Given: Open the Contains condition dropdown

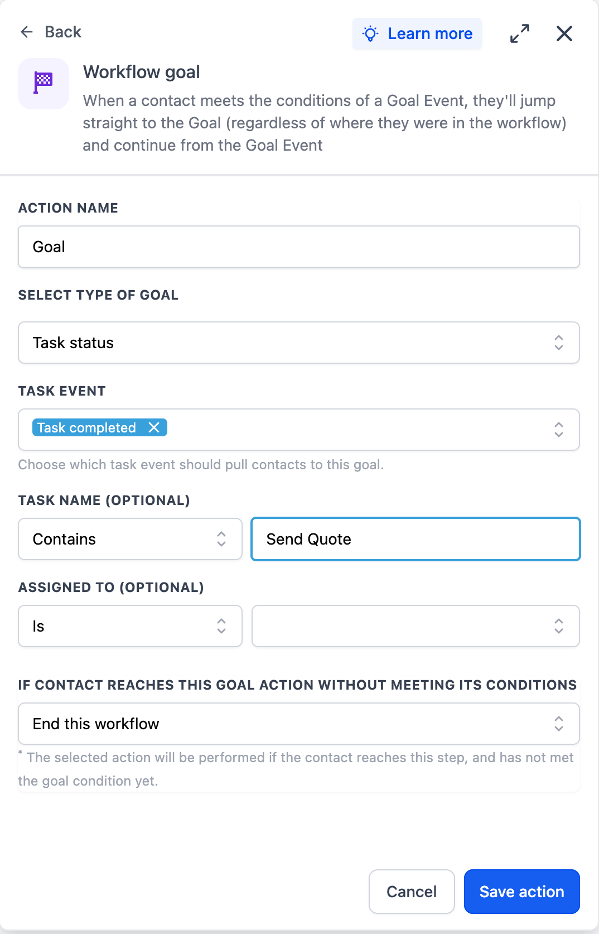Looking at the screenshot, I should pyautogui.click(x=131, y=539).
